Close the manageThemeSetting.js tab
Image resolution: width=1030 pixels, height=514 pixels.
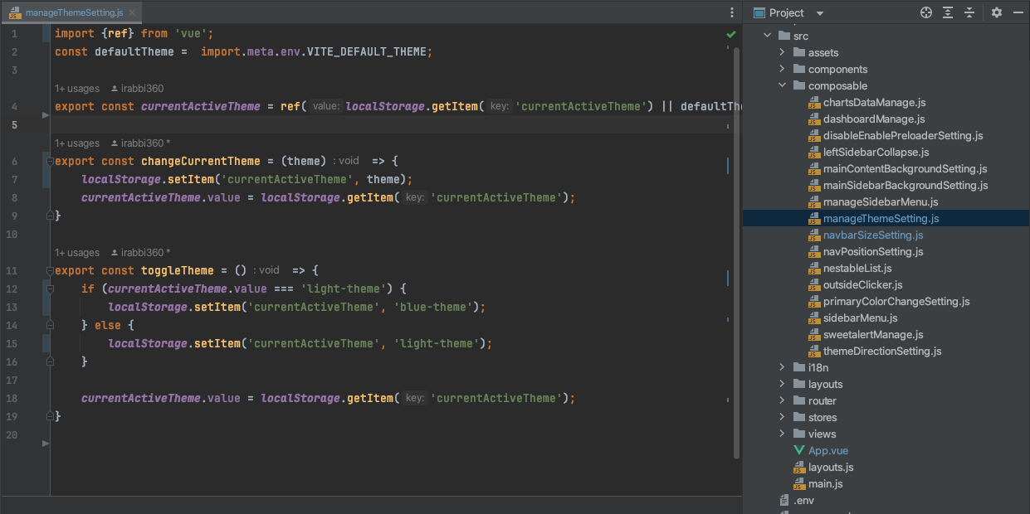click(131, 12)
